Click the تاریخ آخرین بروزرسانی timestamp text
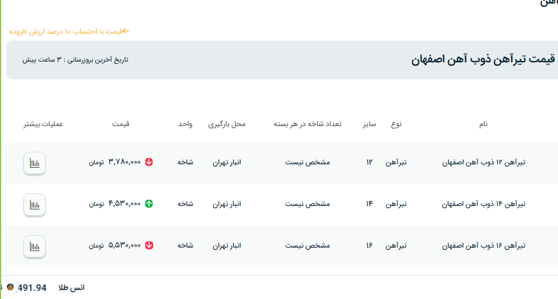 coord(75,59)
